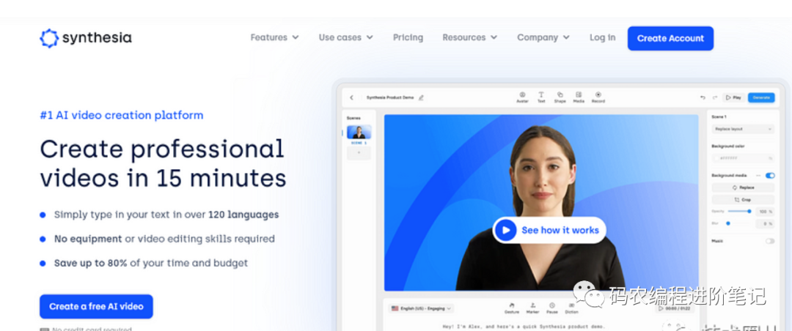792x331 pixels.
Task: Click the "No equipment" bullet text
Action: (x=88, y=239)
